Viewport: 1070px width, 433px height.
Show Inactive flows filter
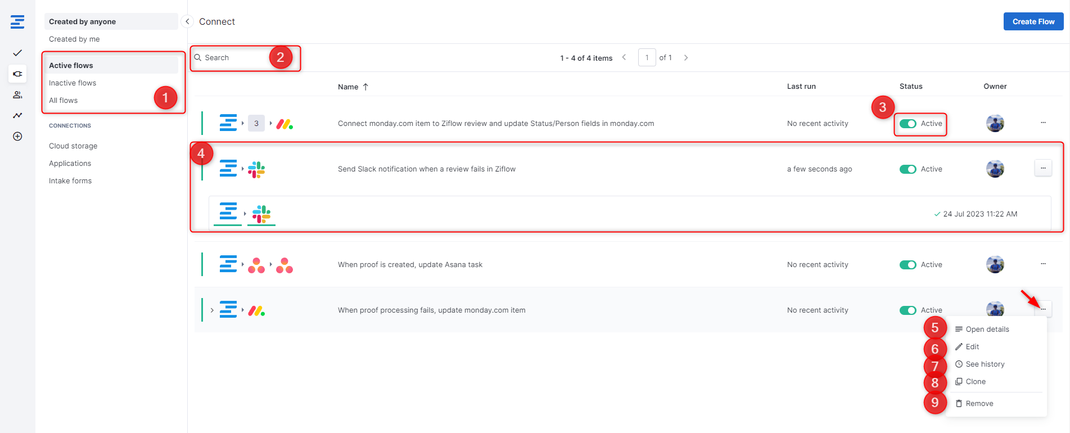(73, 83)
